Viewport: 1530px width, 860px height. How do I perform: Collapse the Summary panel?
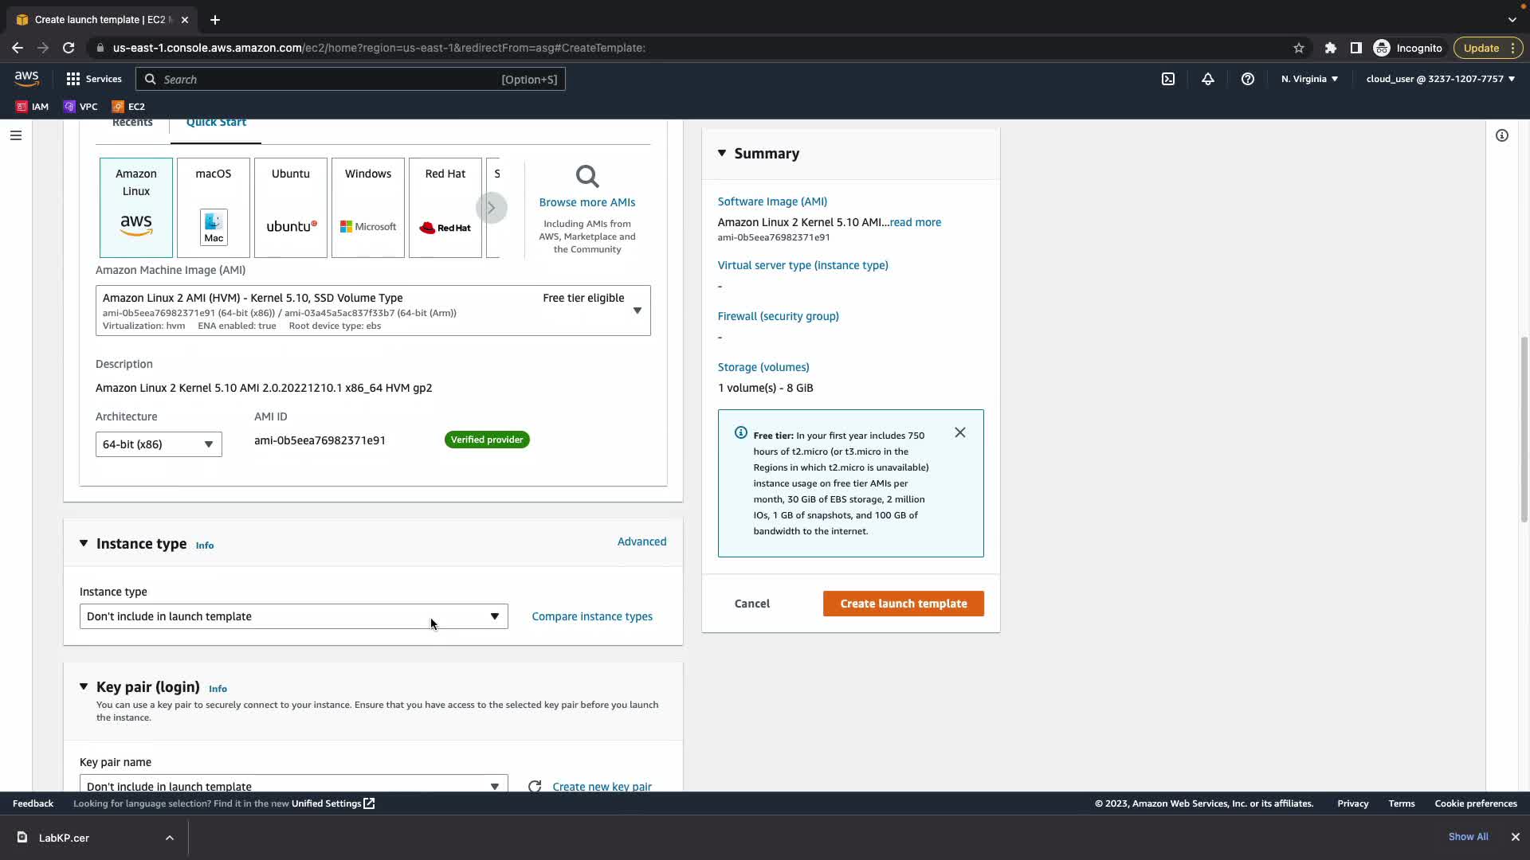pos(722,153)
